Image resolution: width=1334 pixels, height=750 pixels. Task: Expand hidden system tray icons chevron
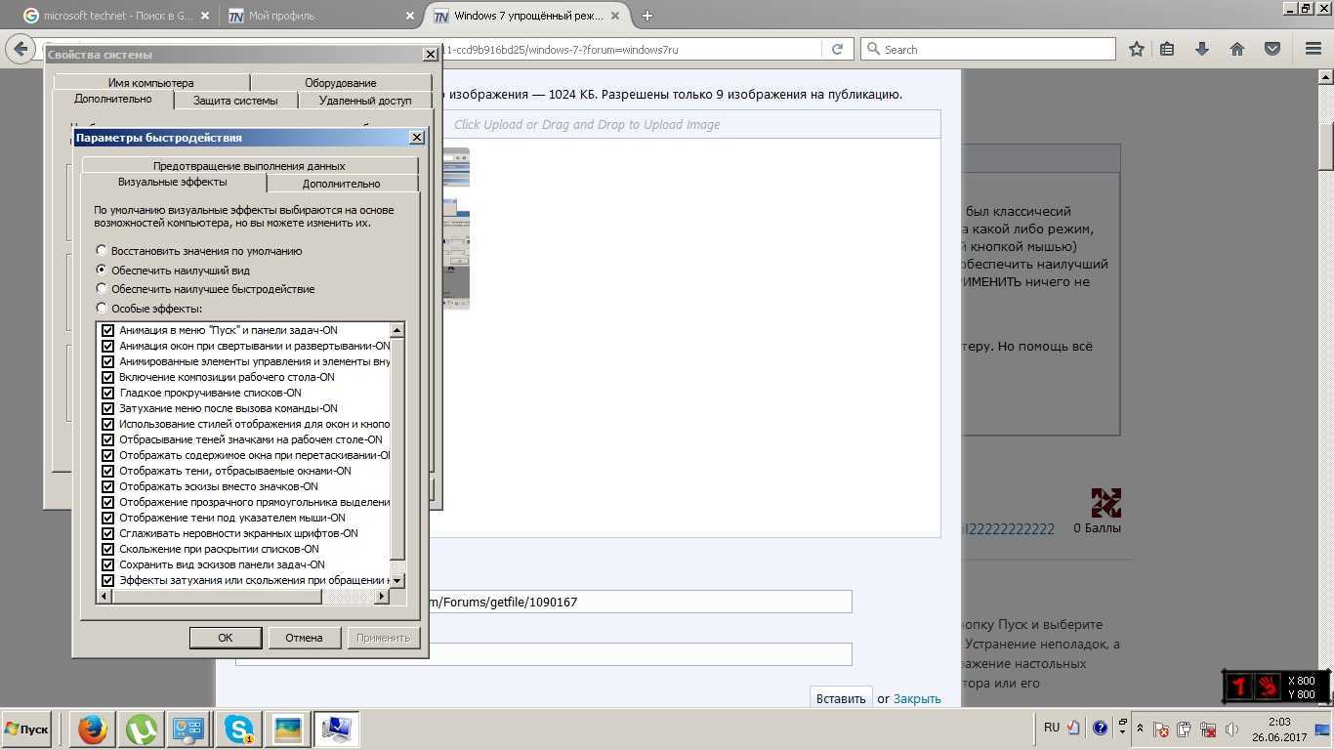[x=1140, y=729]
